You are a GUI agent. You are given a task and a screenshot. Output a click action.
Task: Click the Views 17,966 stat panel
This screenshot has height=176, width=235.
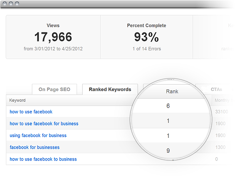[x=53, y=37]
